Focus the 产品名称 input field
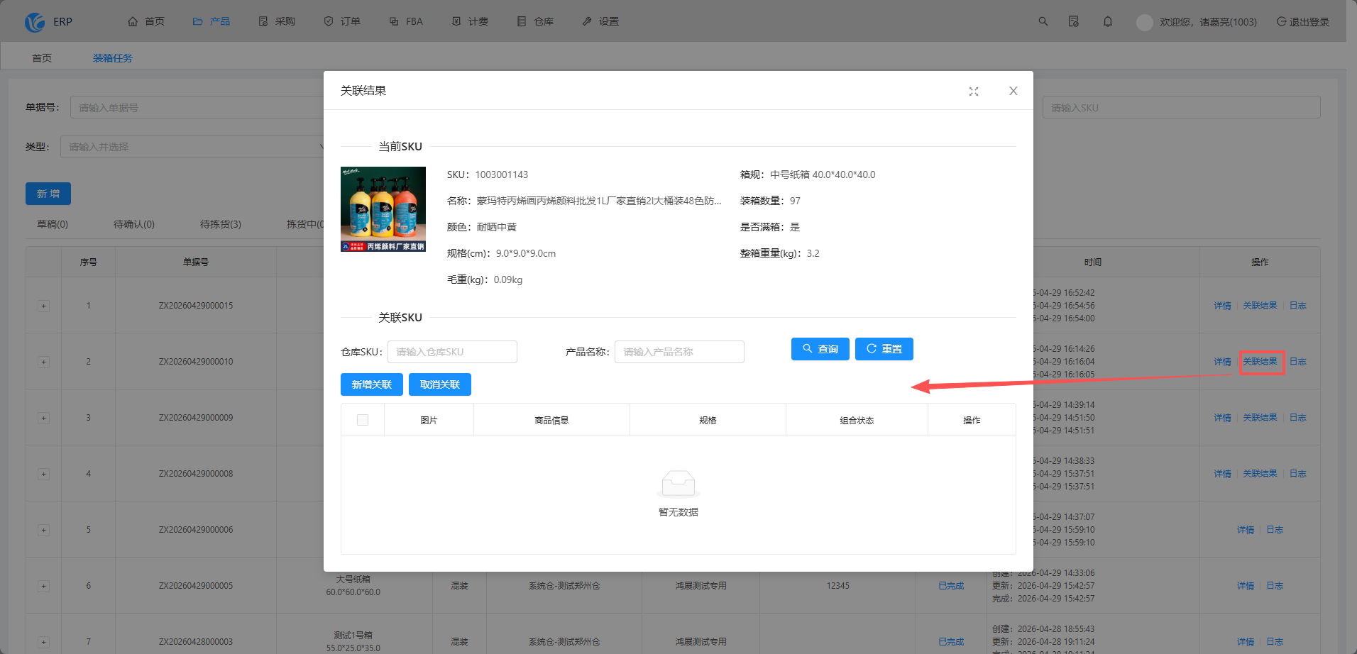 coord(679,352)
